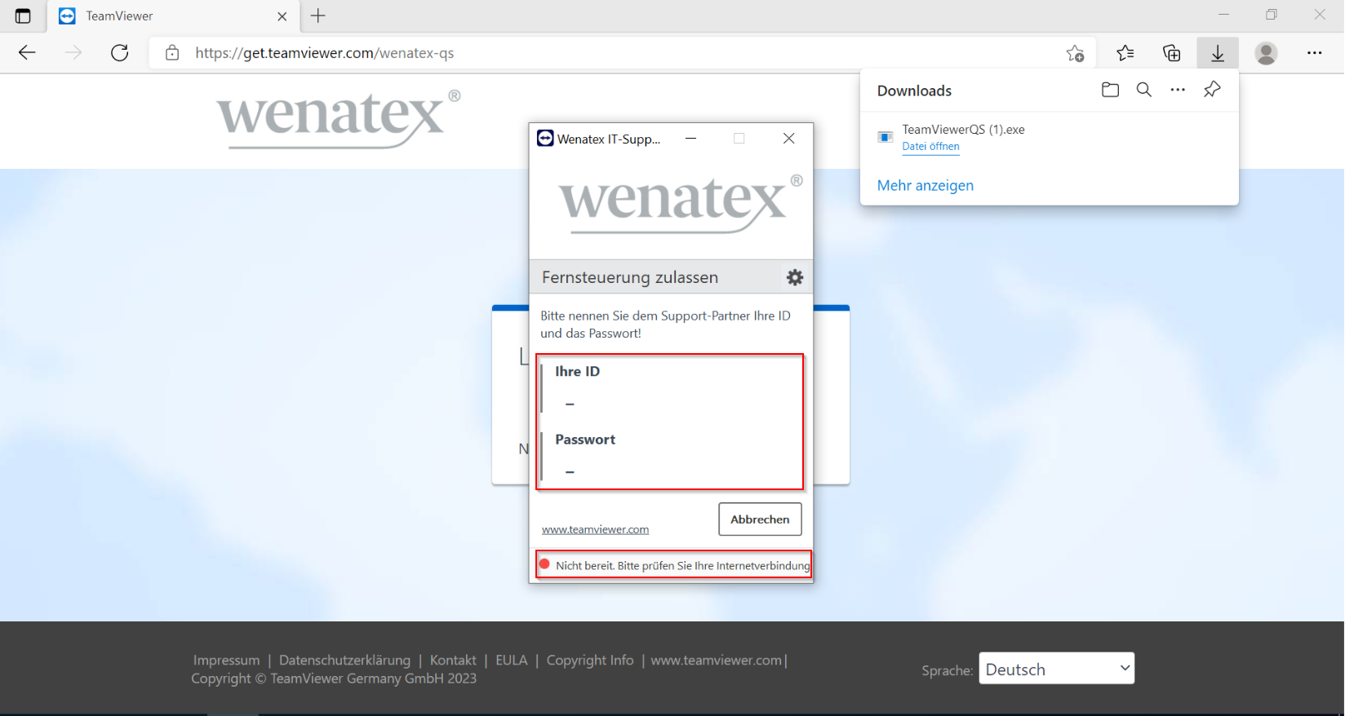
Task: Open the Copyright Info footer link
Action: [x=590, y=661]
